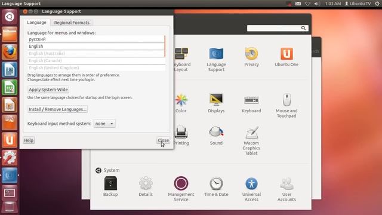Open the Ubuntu Dash home launcher
This screenshot has height=215, width=382.
coord(10,17)
